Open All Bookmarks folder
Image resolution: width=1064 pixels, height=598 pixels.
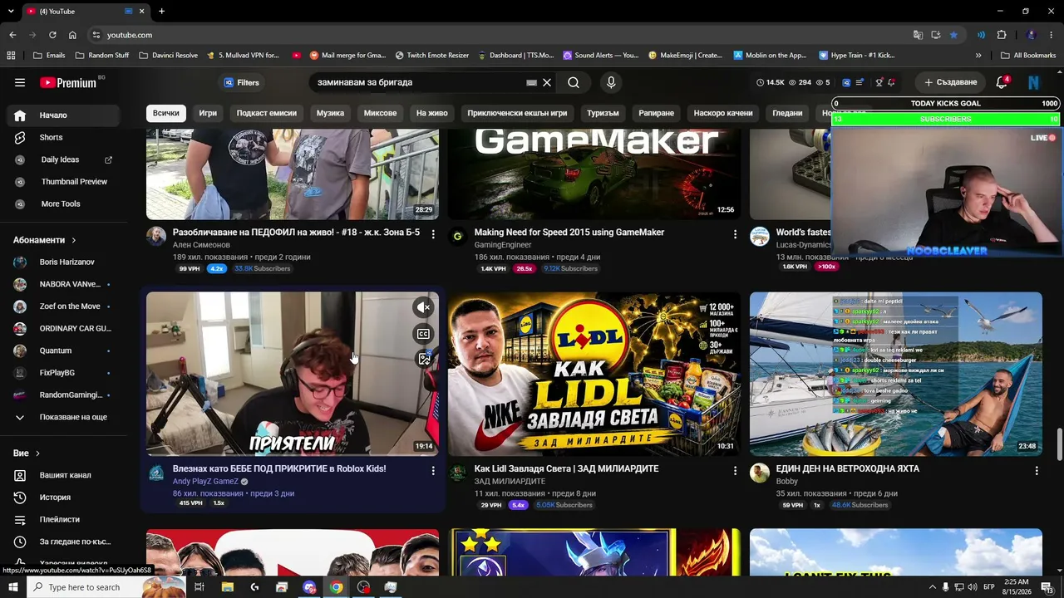[x=1028, y=56]
